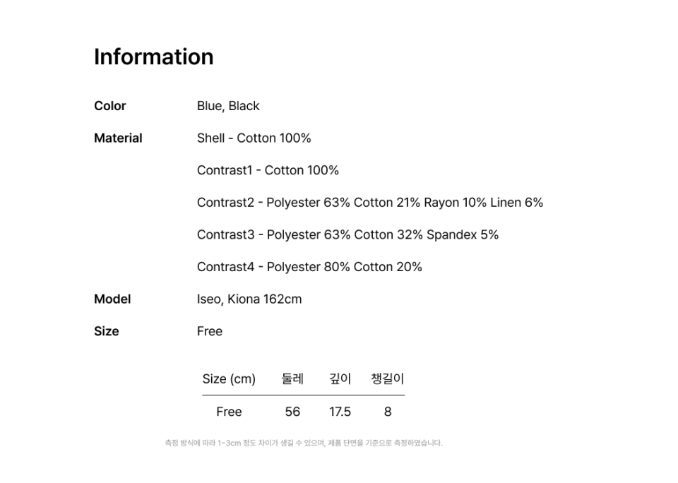Click the Free size value below Model
This screenshot has width=678, height=483.
210,331
